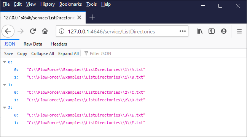Click the address bar URL

pos(112,31)
